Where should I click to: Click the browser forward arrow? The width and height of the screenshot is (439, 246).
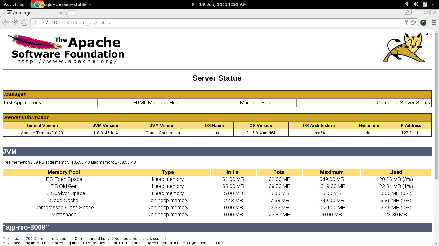15,22
